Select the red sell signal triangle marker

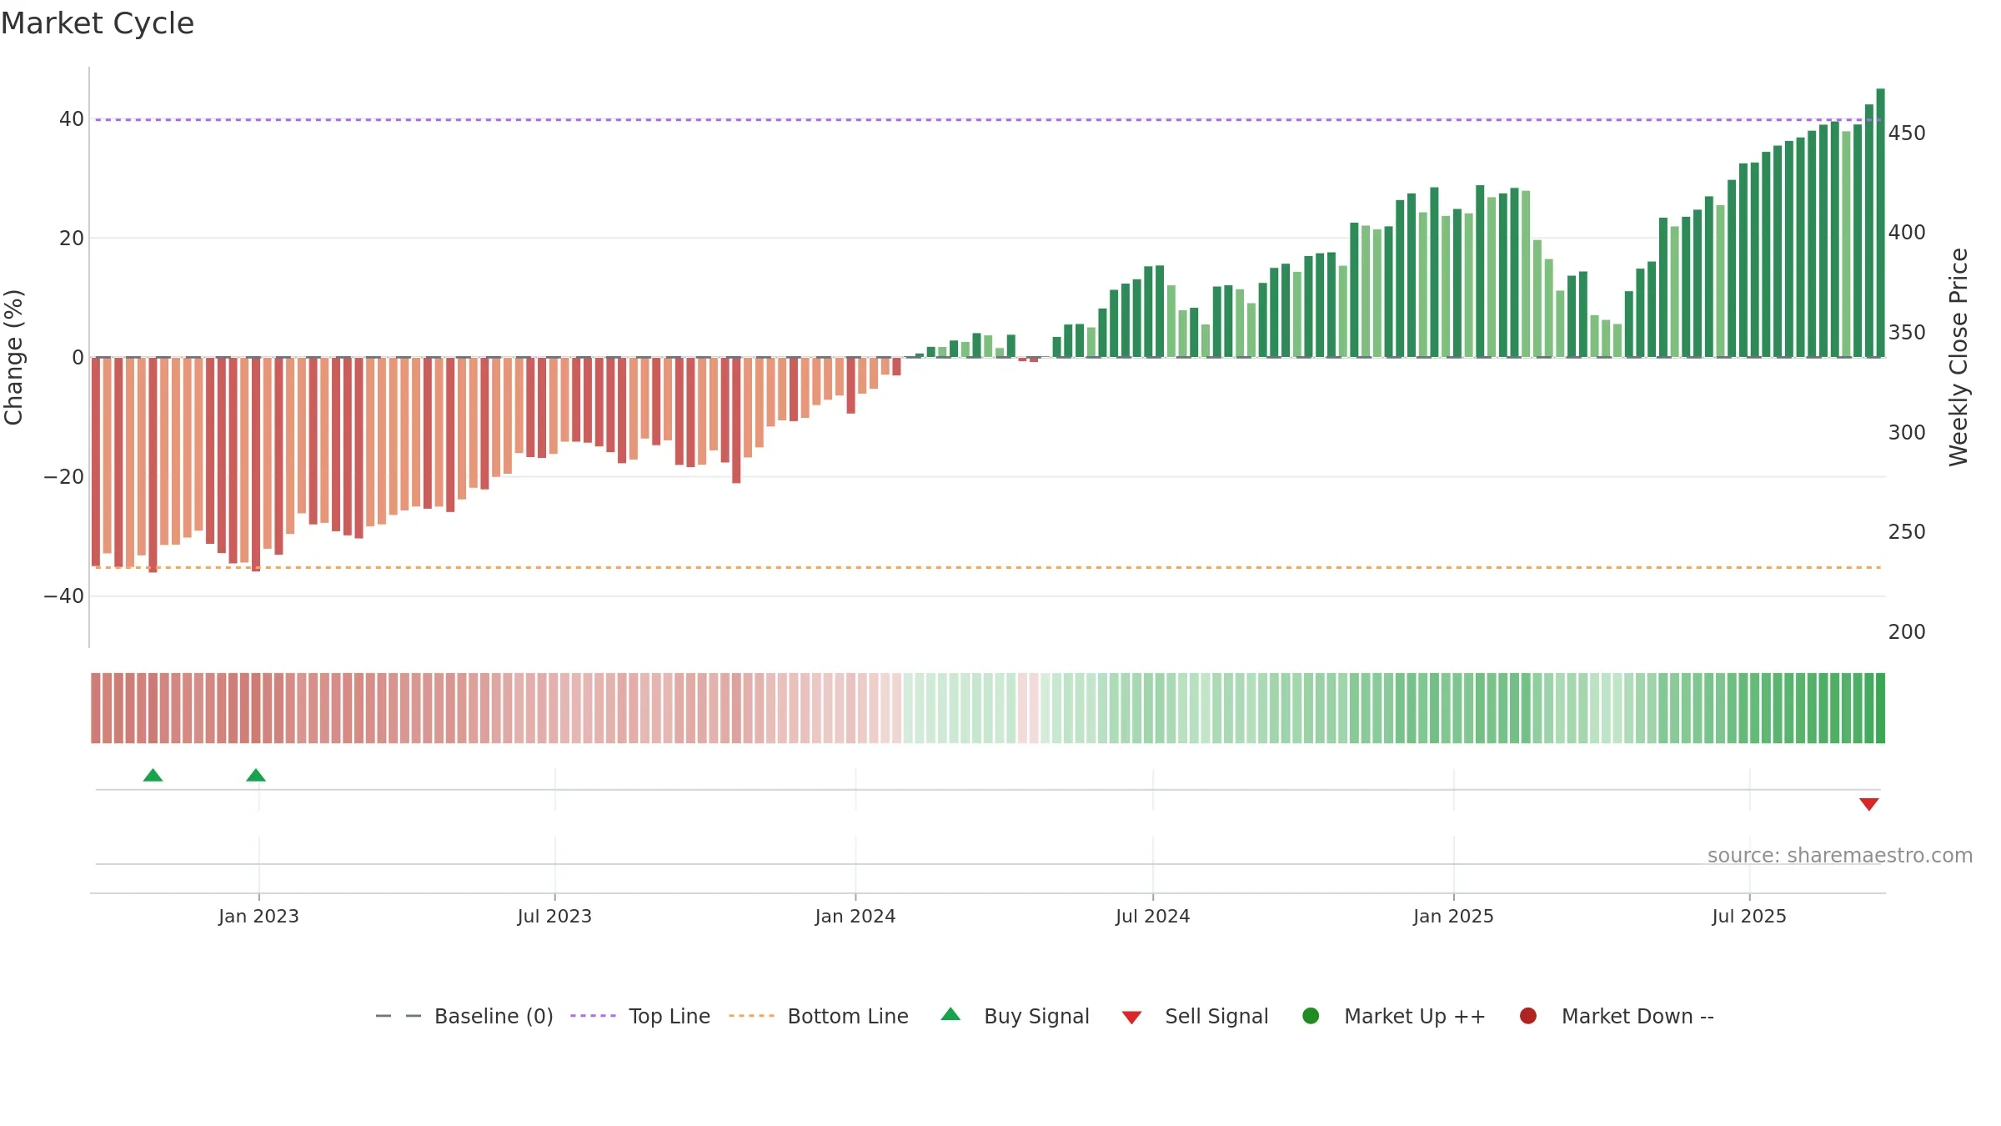(1869, 804)
